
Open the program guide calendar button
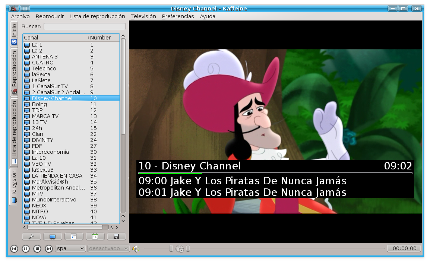pos(95,236)
